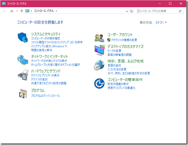Open プログラムのアンインストール link
The image size is (188, 145).
pos(45,96)
